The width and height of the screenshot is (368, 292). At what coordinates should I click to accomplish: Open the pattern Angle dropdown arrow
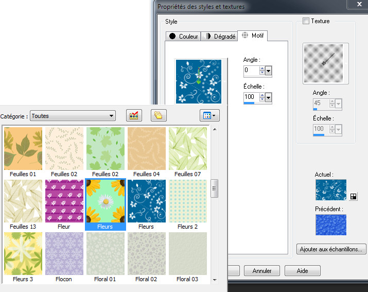pyautogui.click(x=268, y=71)
